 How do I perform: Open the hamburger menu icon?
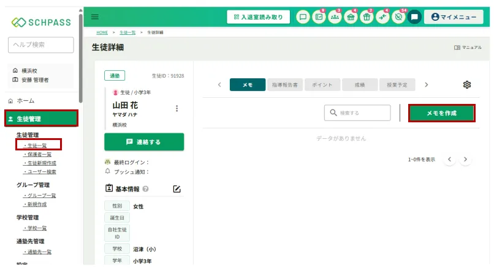click(95, 17)
